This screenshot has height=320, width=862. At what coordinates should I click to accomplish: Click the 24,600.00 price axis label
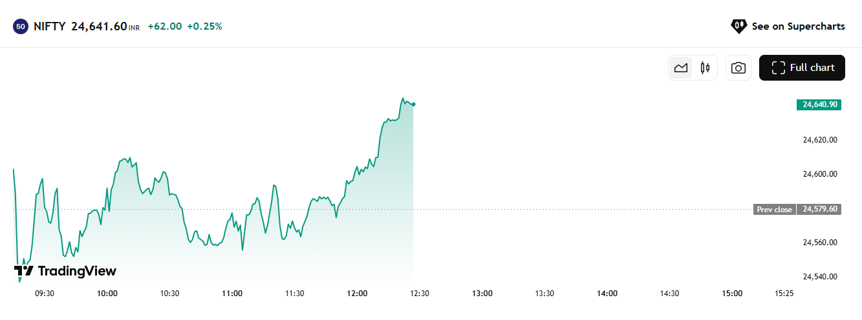820,174
